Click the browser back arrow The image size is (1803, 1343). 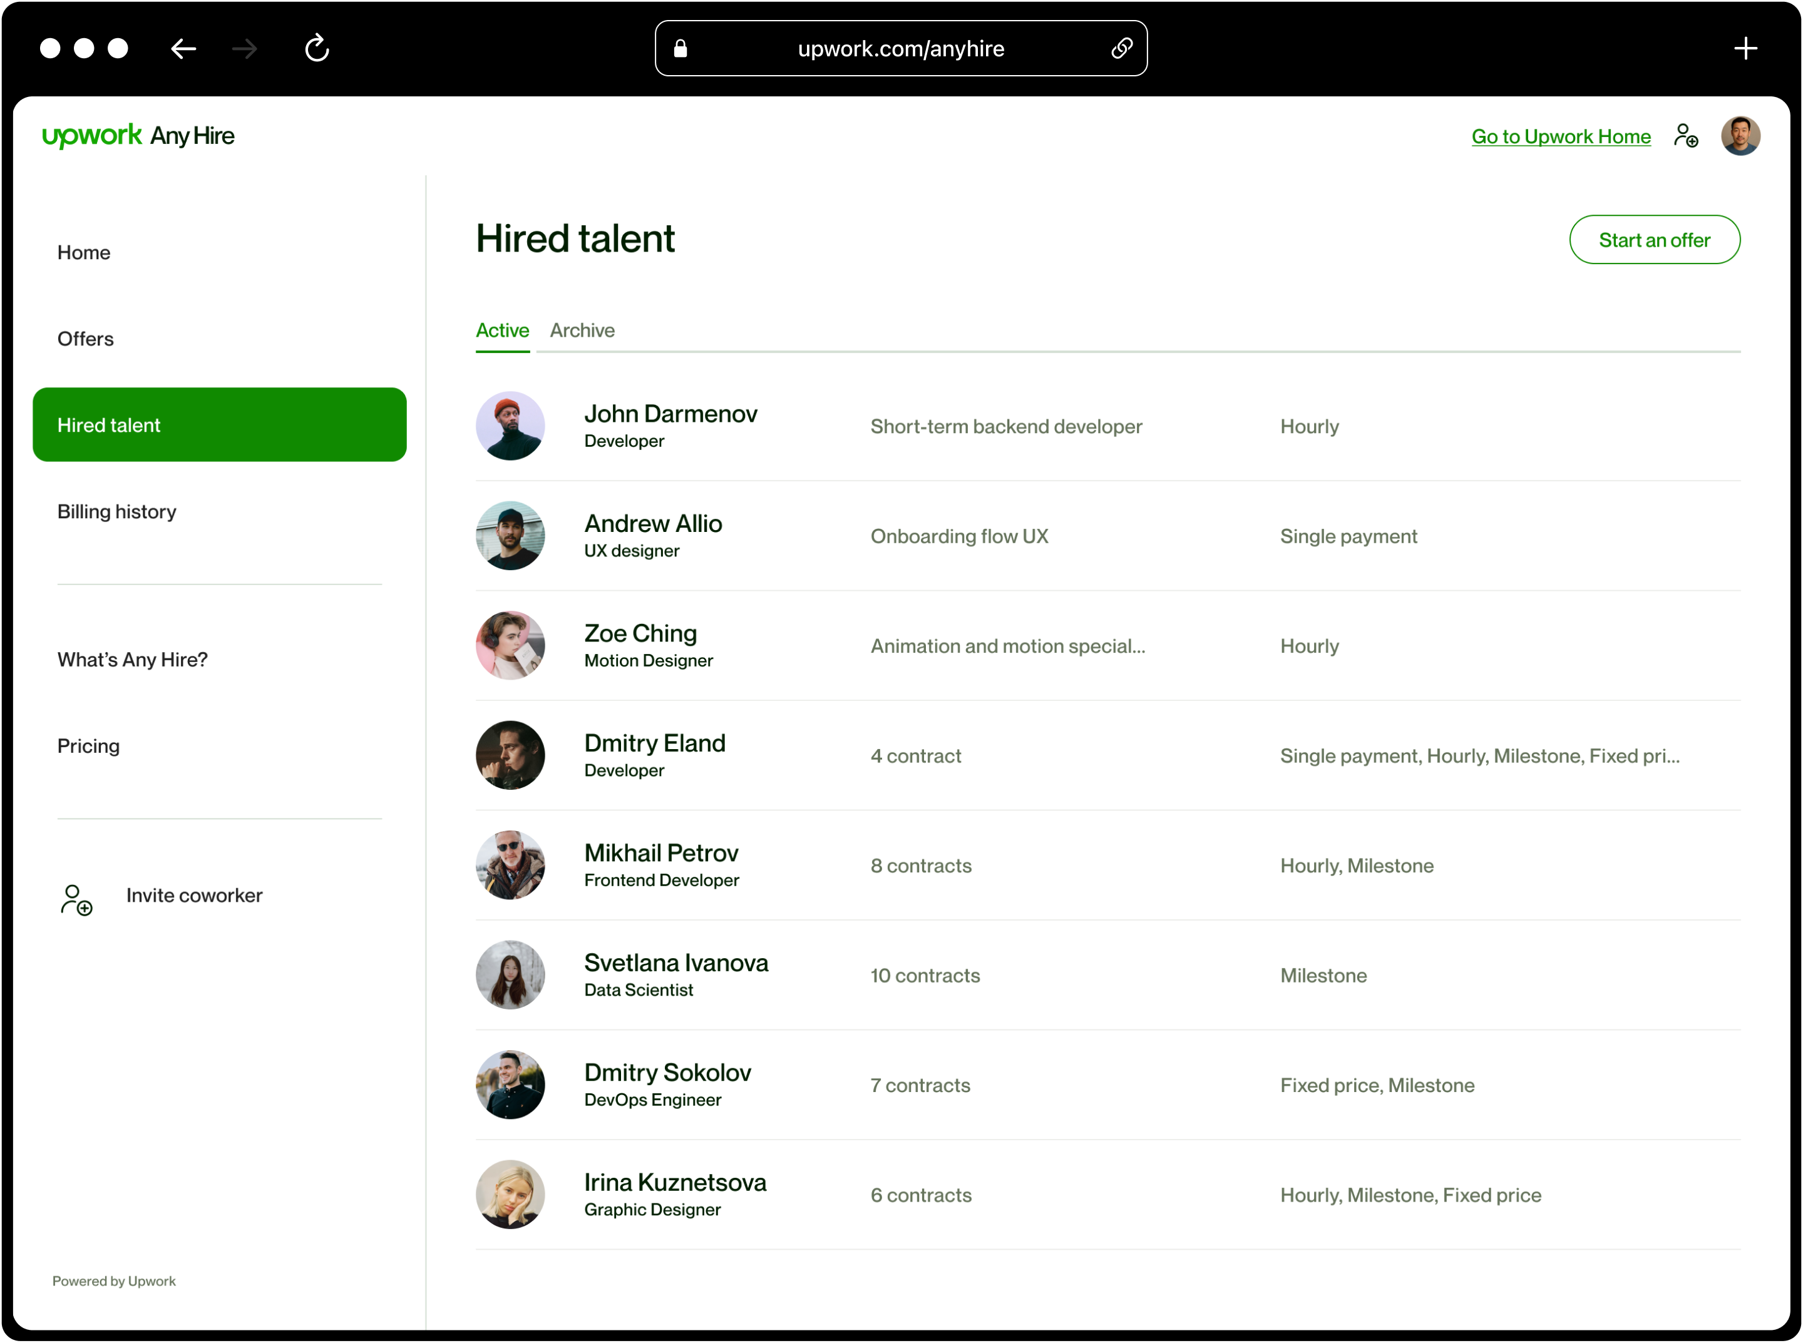coord(183,49)
